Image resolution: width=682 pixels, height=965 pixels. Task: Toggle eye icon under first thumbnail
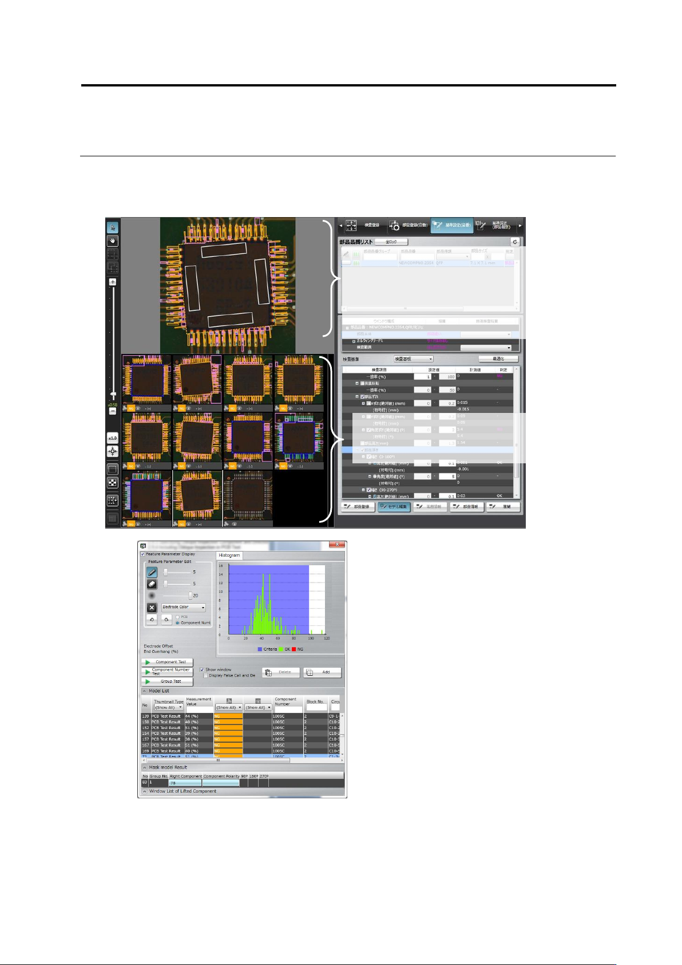tap(138, 408)
